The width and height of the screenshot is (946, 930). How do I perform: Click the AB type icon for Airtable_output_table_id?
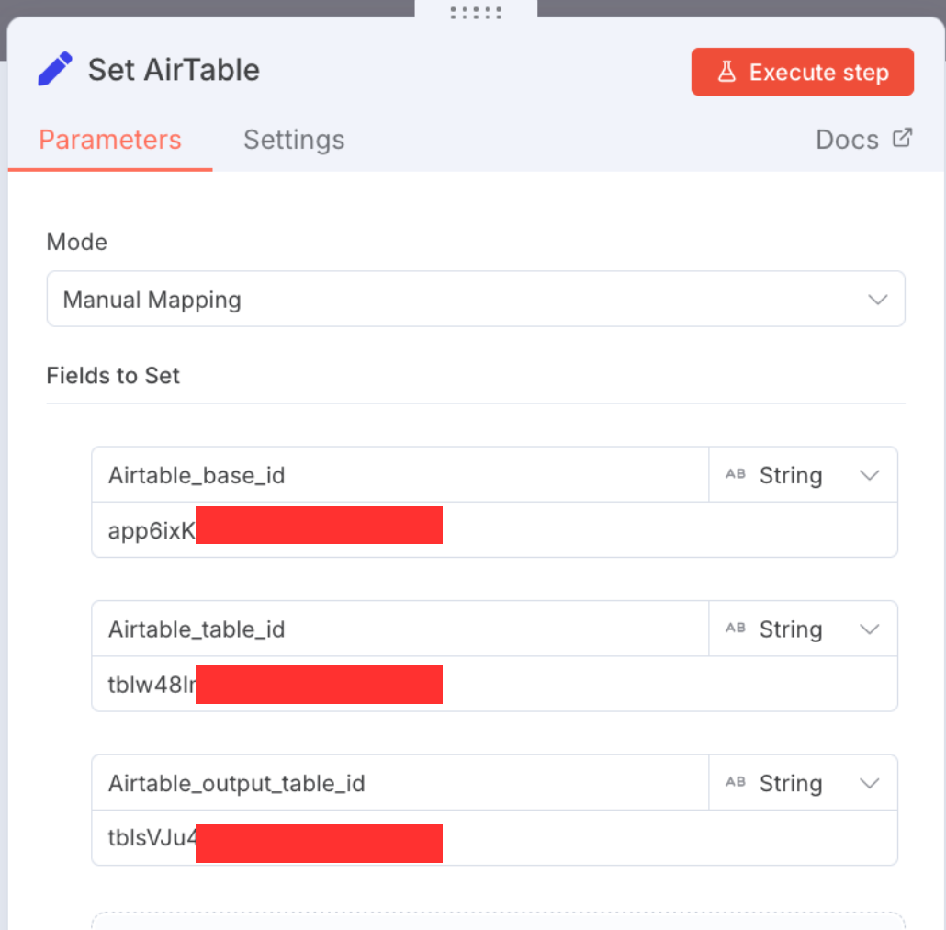[x=736, y=783]
